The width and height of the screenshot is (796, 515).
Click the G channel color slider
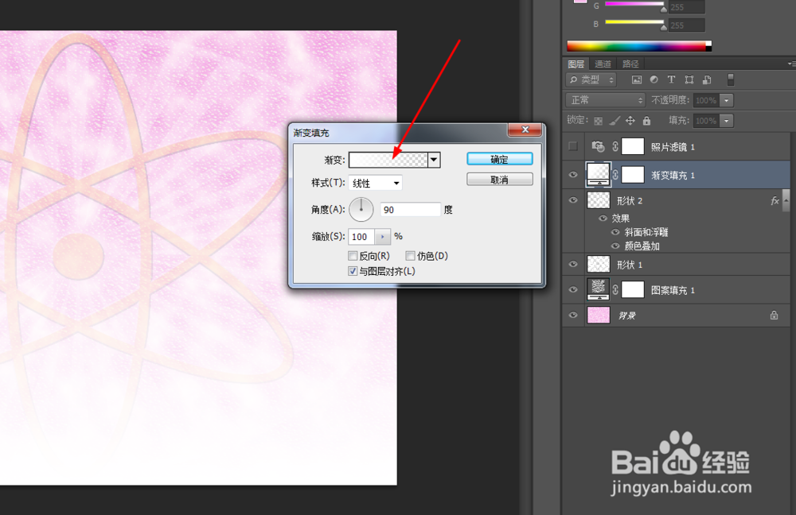[x=634, y=4]
